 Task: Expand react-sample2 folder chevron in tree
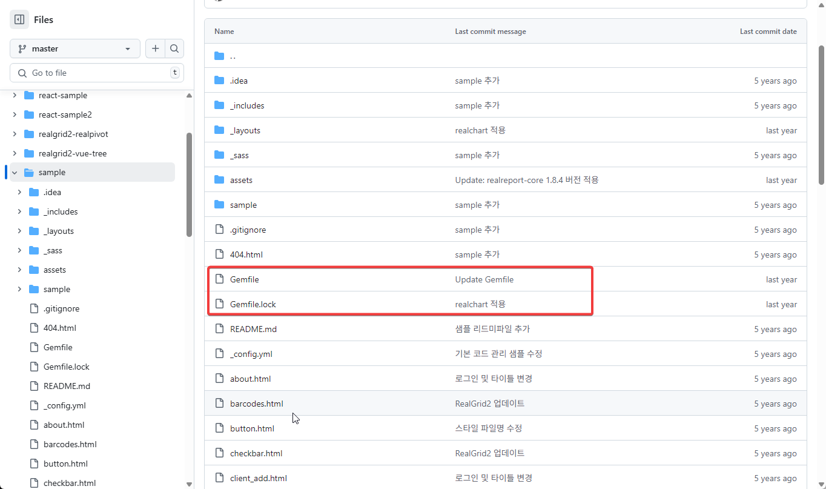tap(15, 115)
